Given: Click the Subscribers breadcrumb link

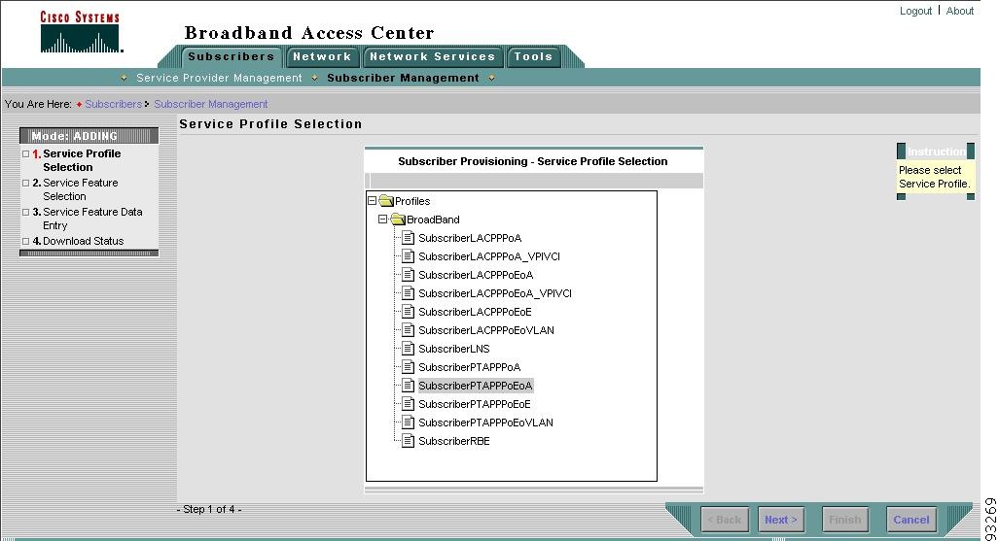Looking at the screenshot, I should 114,104.
